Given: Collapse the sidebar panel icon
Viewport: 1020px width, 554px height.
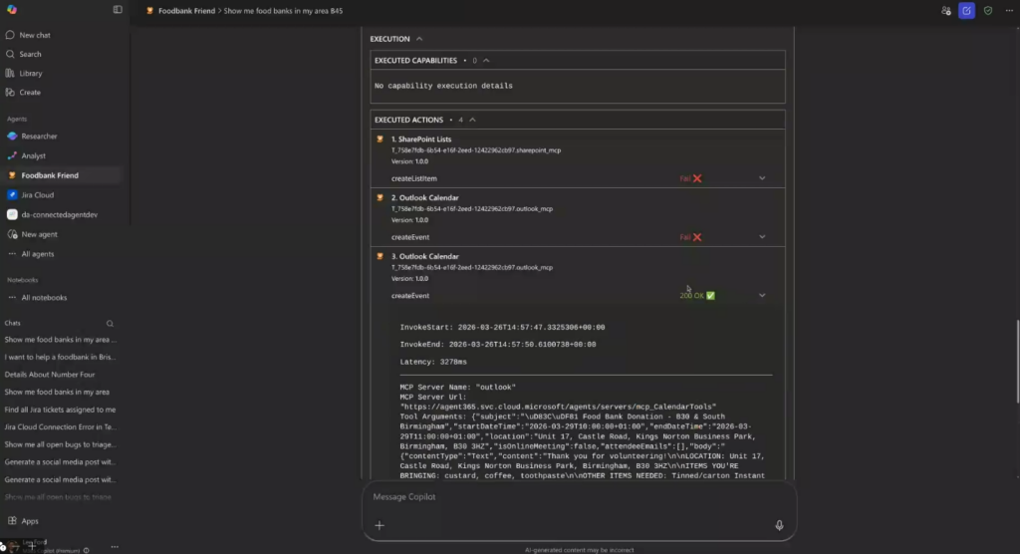Looking at the screenshot, I should tap(118, 10).
